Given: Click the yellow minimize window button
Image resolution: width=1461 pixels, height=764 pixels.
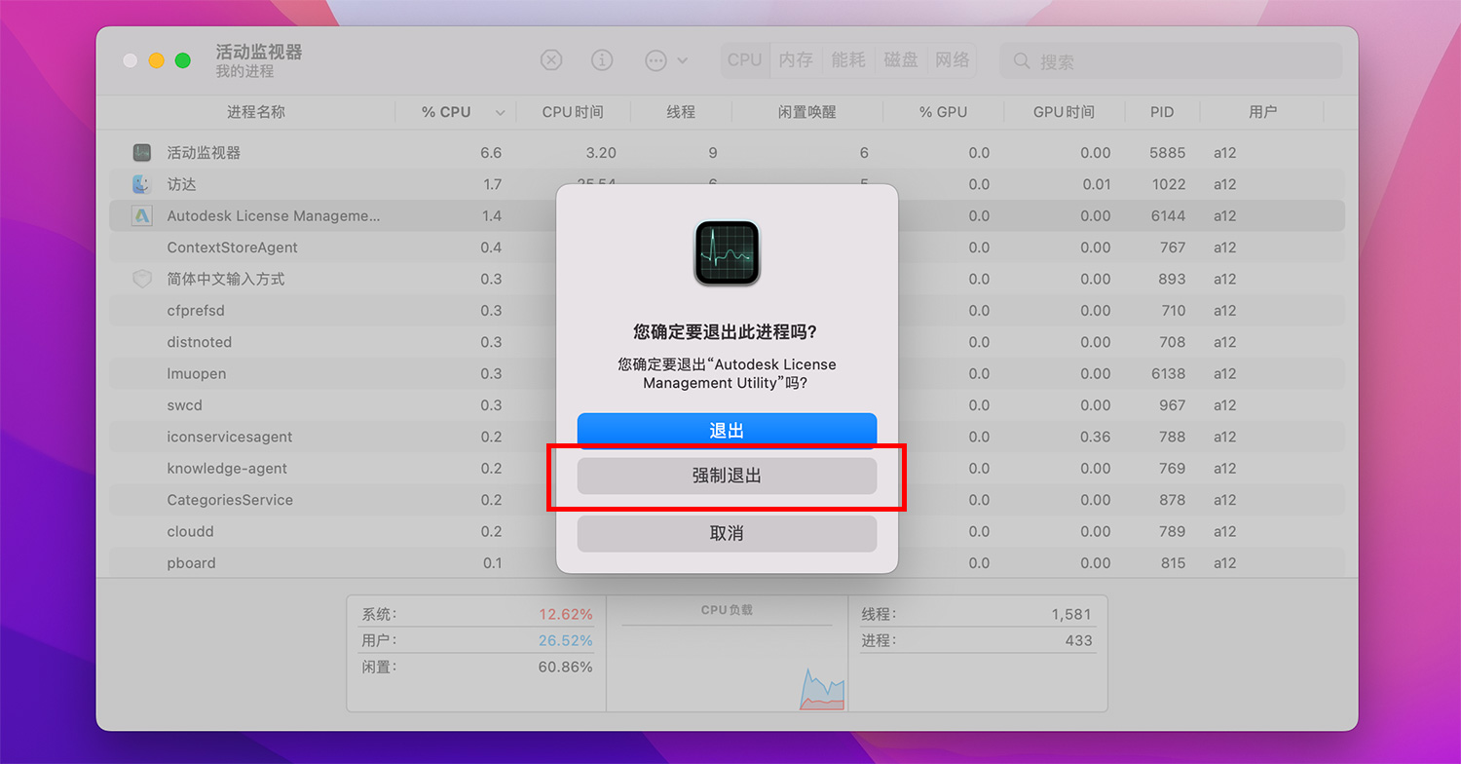Looking at the screenshot, I should coord(156,60).
